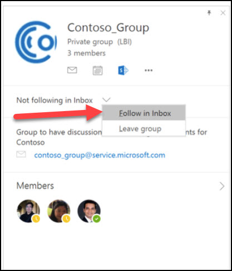The width and height of the screenshot is (232, 271).
Task: Open the group calendar icon
Action: pyautogui.click(x=97, y=71)
